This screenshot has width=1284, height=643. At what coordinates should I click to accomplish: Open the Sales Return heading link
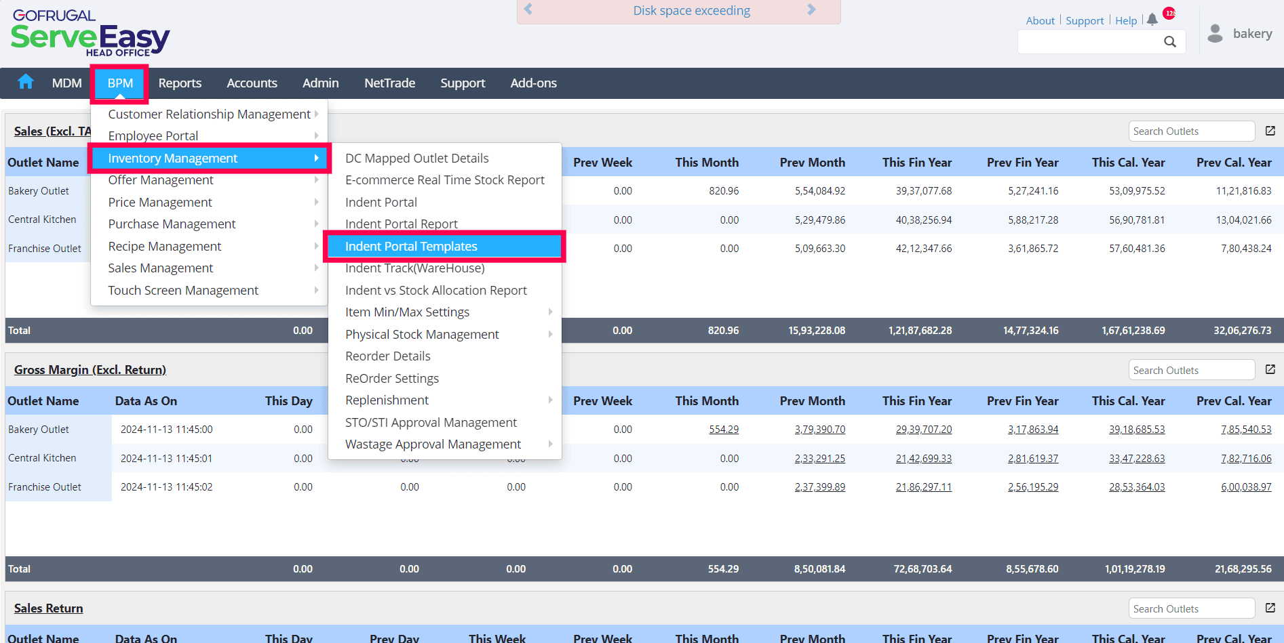click(x=49, y=608)
